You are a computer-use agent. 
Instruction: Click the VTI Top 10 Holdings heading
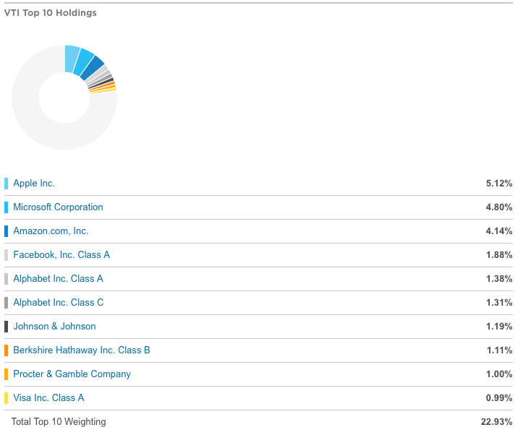click(51, 13)
